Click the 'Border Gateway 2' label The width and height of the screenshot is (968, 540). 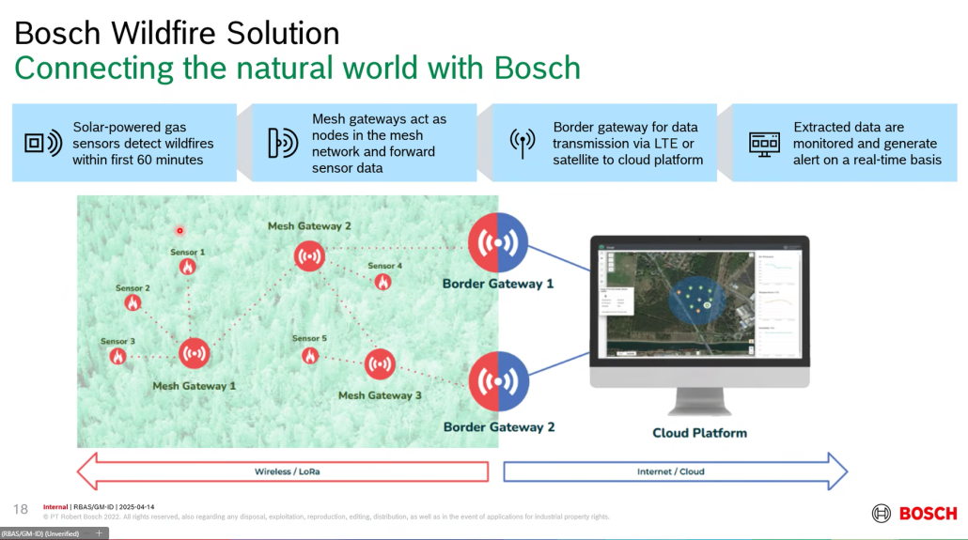499,427
